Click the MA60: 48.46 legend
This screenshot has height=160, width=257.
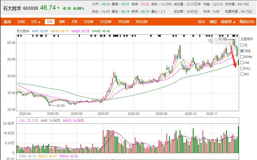click(x=101, y=31)
